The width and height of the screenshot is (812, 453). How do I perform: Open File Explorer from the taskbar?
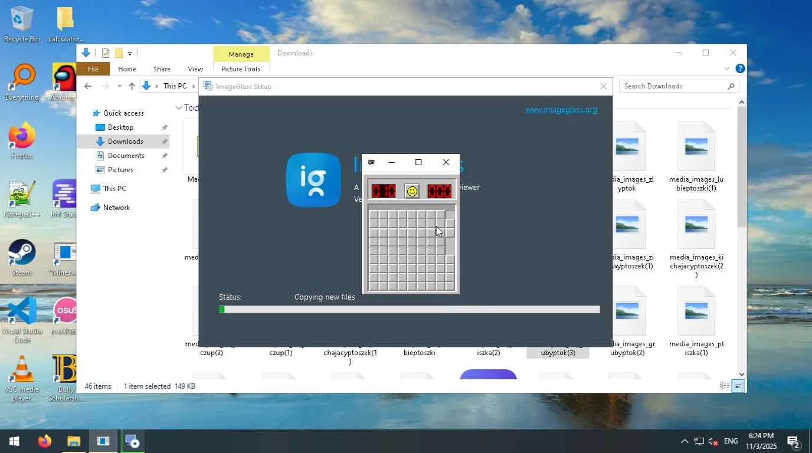tap(74, 441)
